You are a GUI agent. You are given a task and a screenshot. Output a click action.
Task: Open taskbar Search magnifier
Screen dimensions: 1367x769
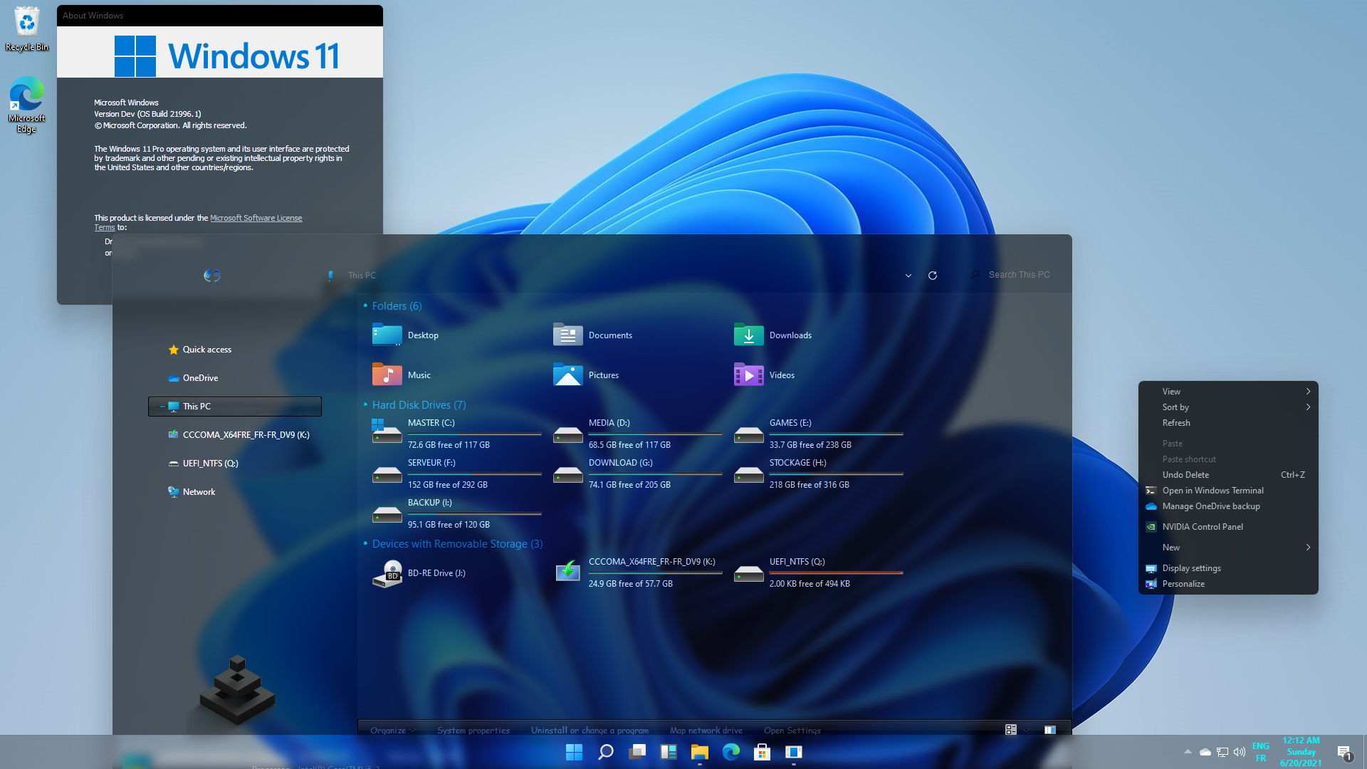[x=606, y=752]
